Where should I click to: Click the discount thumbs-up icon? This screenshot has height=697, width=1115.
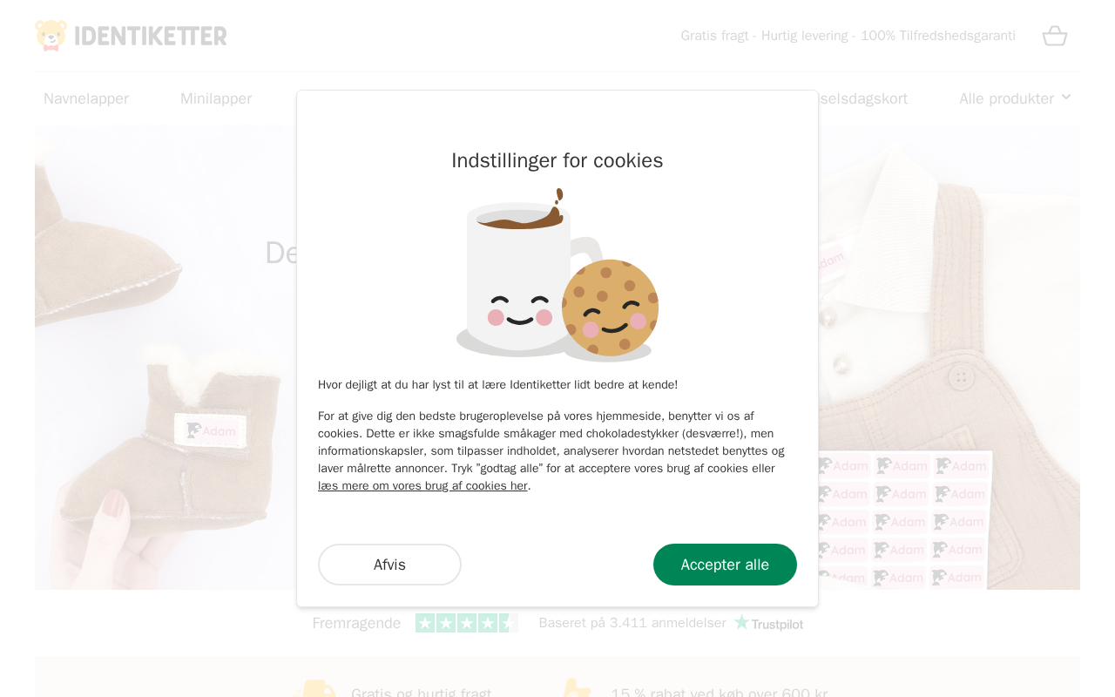[x=575, y=687]
